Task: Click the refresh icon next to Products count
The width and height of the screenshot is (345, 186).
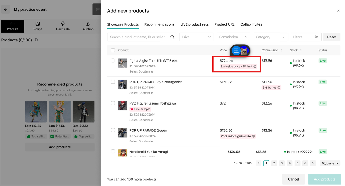Action: pyautogui.click(x=36, y=40)
